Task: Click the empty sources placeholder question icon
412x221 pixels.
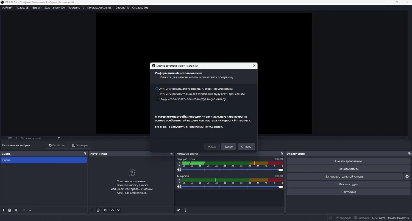Action: pos(132,172)
